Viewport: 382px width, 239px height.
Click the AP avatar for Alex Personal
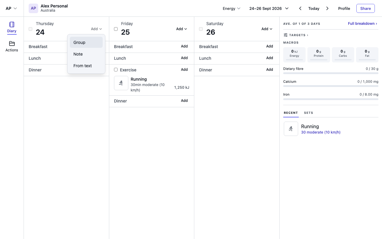(x=33, y=8)
